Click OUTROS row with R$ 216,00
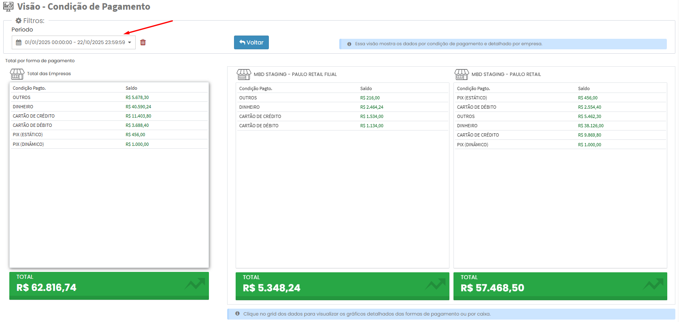Screen dimensions: 679x322 [342, 98]
